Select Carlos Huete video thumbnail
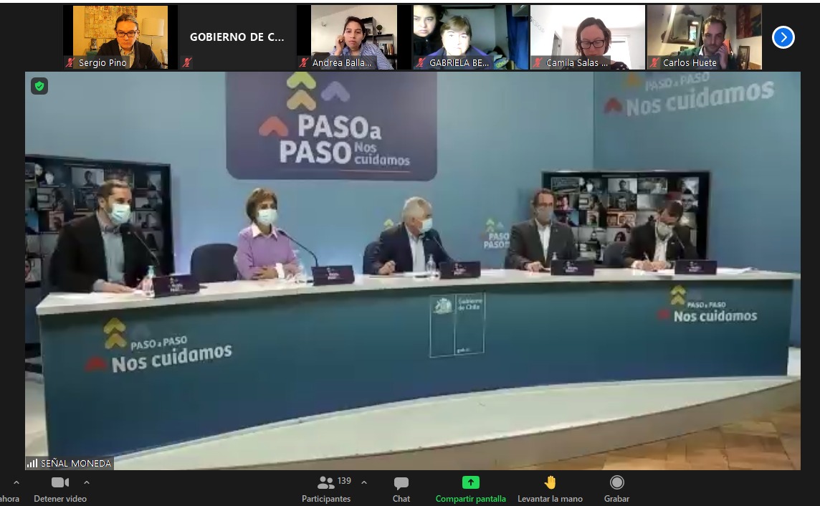The width and height of the screenshot is (820, 506). pyautogui.click(x=705, y=37)
